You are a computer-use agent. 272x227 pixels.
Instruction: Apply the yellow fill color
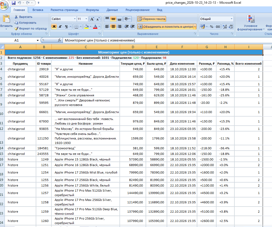pyautogui.click(x=86, y=27)
